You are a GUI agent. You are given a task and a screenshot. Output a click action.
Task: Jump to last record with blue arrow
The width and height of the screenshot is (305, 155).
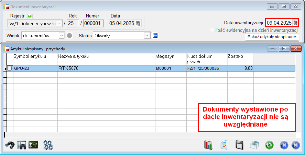[295, 145]
